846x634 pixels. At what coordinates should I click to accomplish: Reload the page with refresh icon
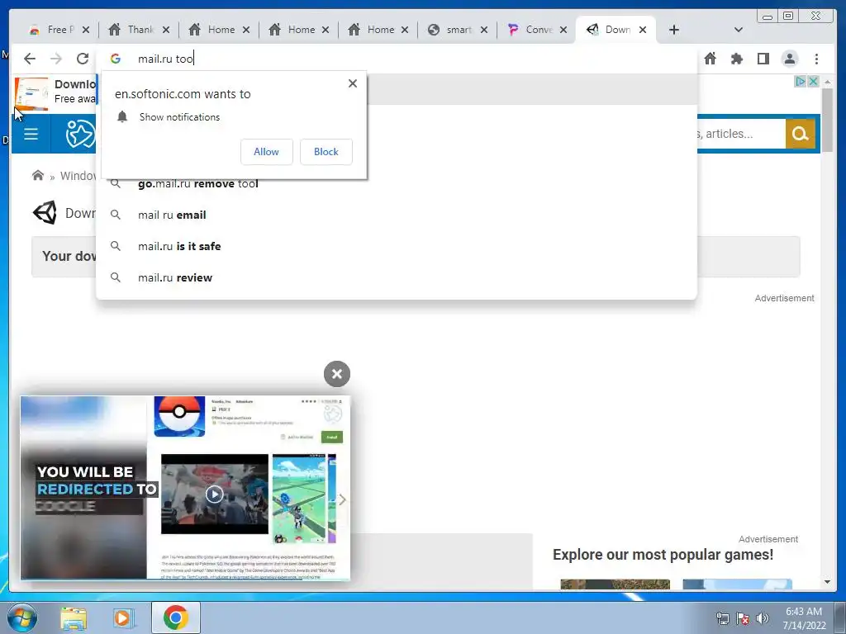tap(82, 59)
